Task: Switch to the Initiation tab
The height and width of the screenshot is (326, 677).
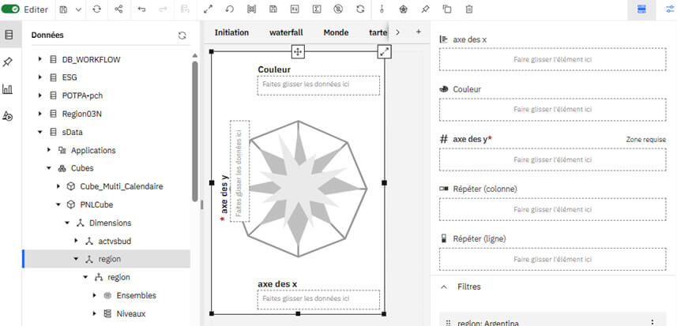Action: (x=231, y=32)
